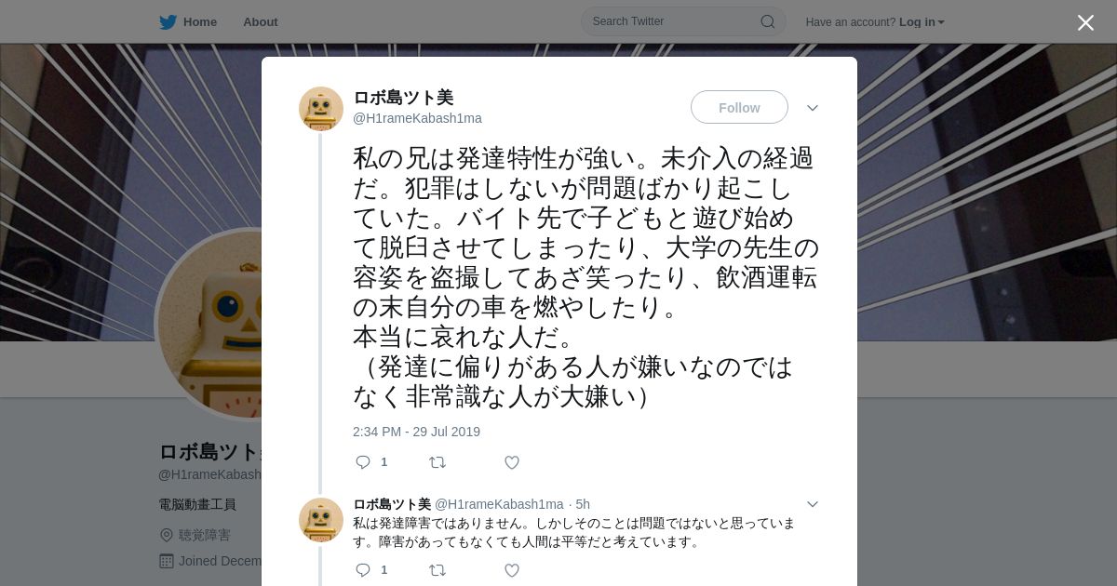Click the 2:34 PM - 29 Jul 2019 timestamp
Screen dimensions: 1117x586
416,432
